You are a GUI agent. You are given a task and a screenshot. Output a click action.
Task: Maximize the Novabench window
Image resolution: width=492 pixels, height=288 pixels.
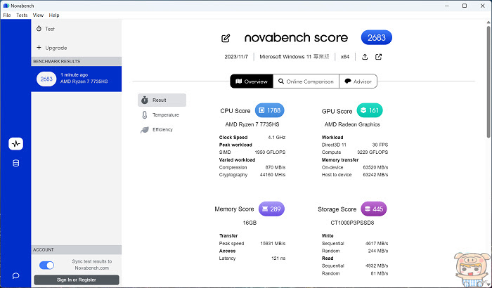[465, 6]
